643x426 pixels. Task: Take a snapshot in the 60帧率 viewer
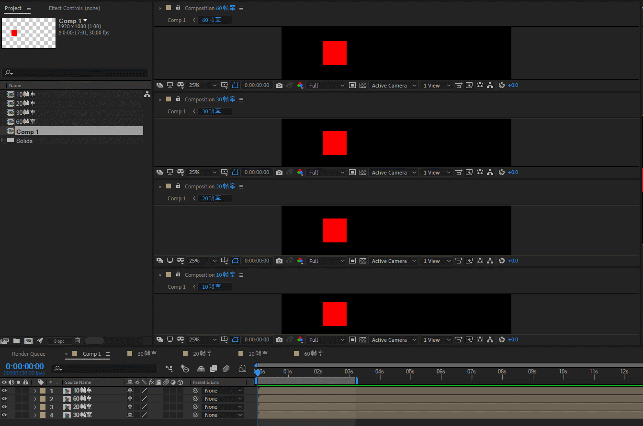[279, 86]
